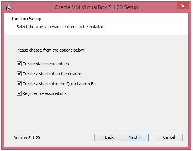193x151 pixels.
Task: Click the 'Register file associations' label text
Action: [44, 93]
